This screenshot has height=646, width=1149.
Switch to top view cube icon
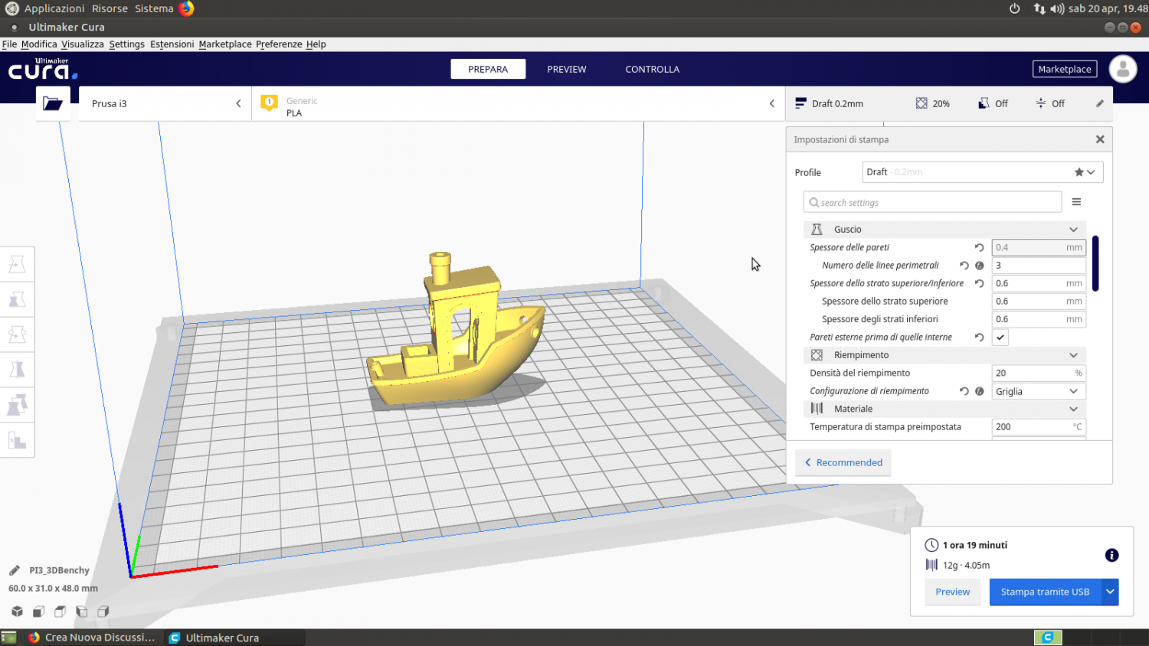(60, 611)
